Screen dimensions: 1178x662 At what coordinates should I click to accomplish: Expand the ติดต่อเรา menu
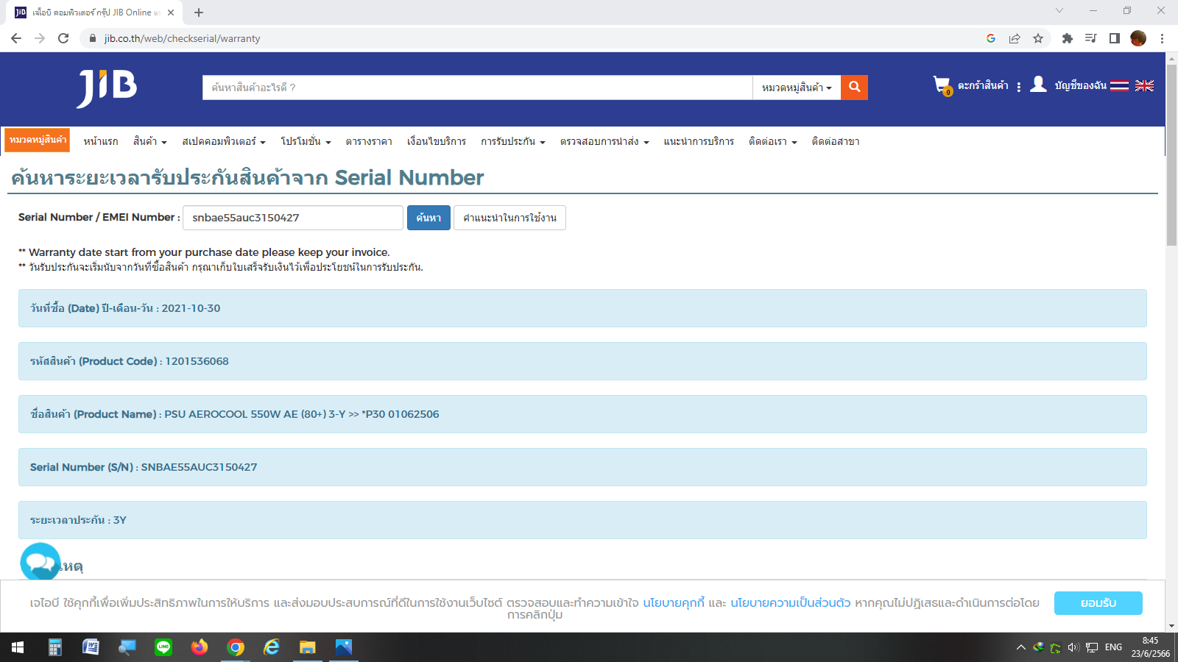[773, 141]
